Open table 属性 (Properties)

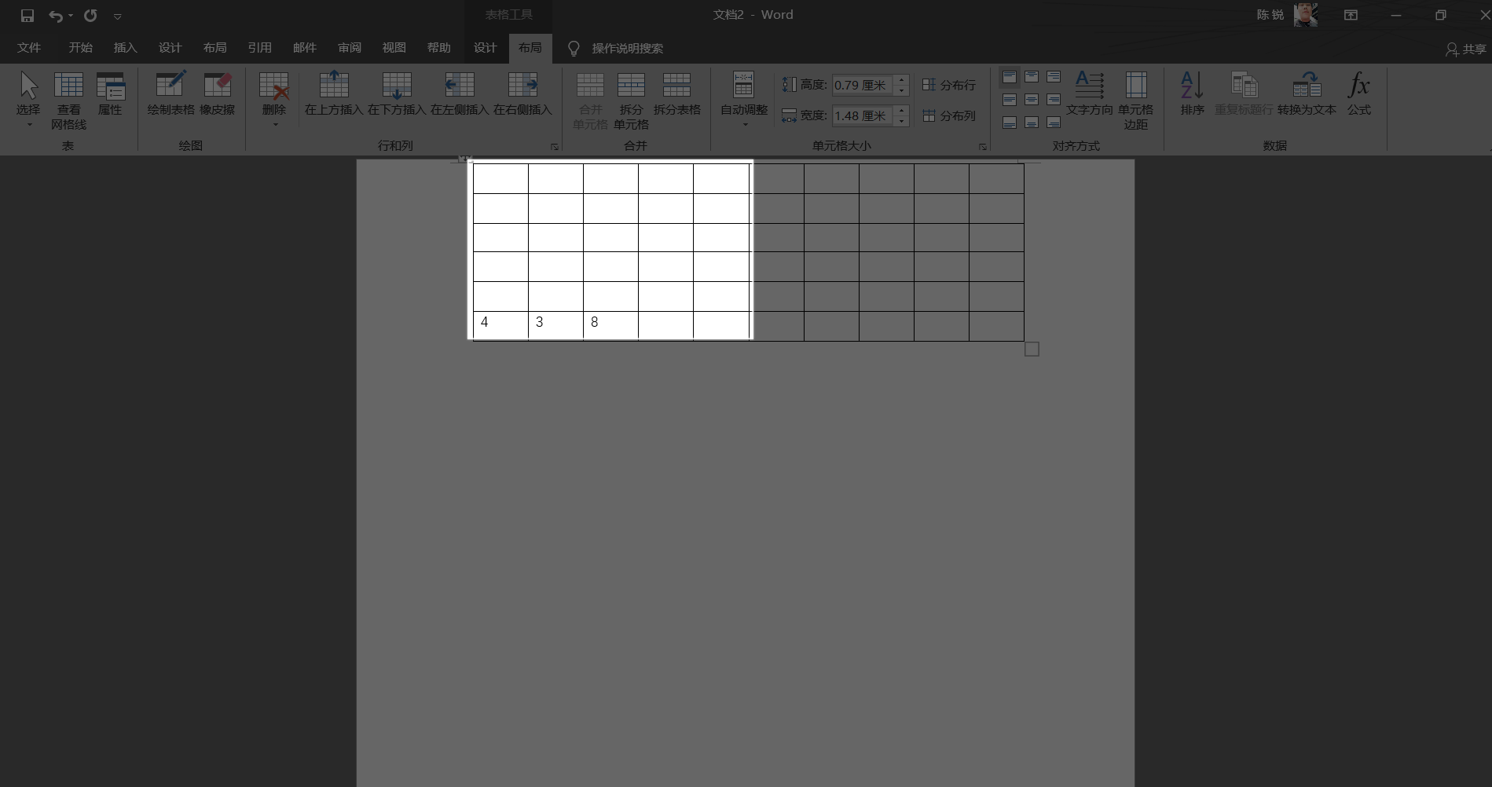tap(110, 94)
